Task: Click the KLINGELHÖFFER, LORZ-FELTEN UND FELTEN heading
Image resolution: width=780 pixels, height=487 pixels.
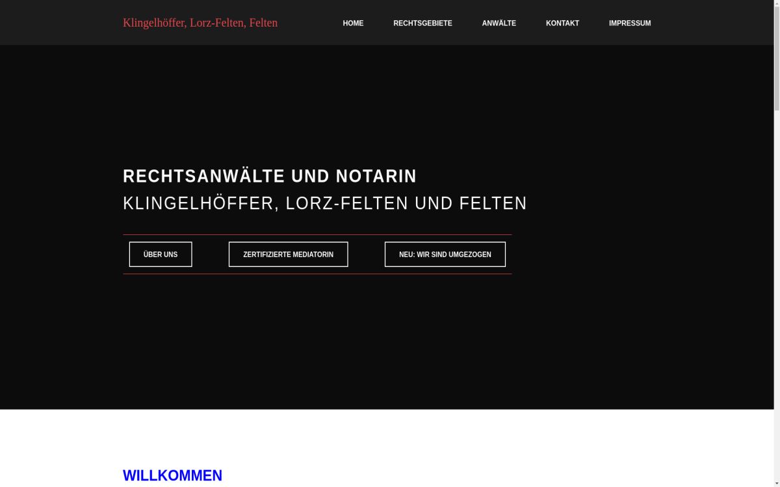Action: [325, 203]
